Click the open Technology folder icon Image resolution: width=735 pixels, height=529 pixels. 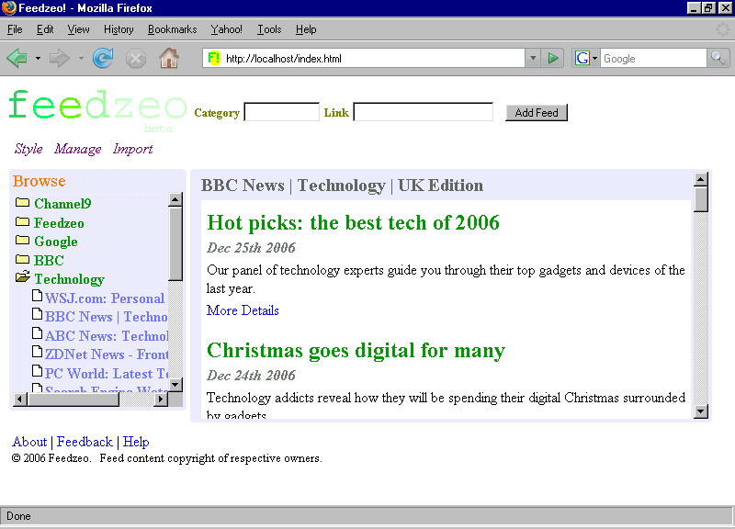[x=22, y=278]
